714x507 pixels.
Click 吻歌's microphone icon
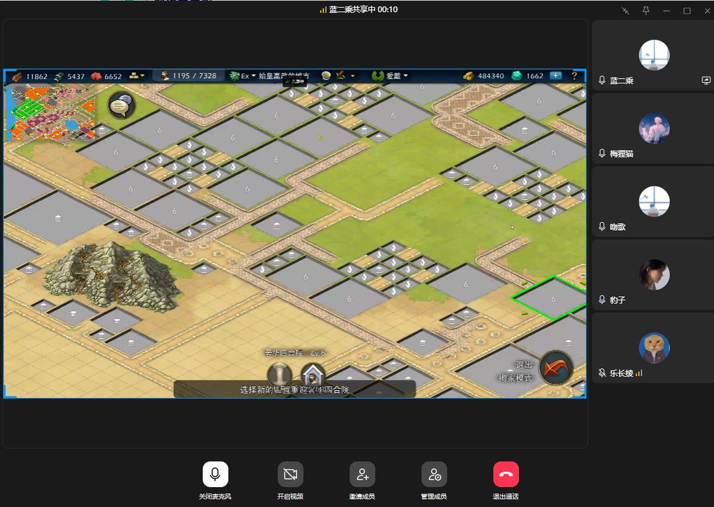pyautogui.click(x=602, y=227)
